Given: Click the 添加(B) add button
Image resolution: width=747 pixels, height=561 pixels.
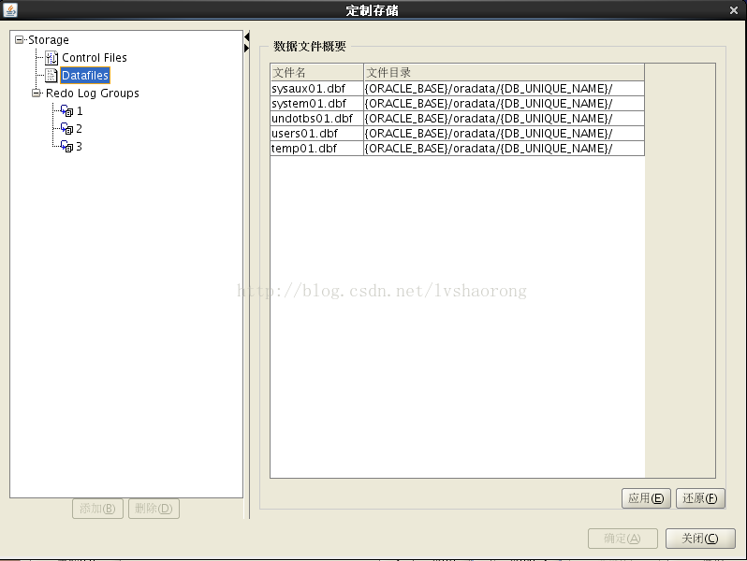Looking at the screenshot, I should (97, 509).
